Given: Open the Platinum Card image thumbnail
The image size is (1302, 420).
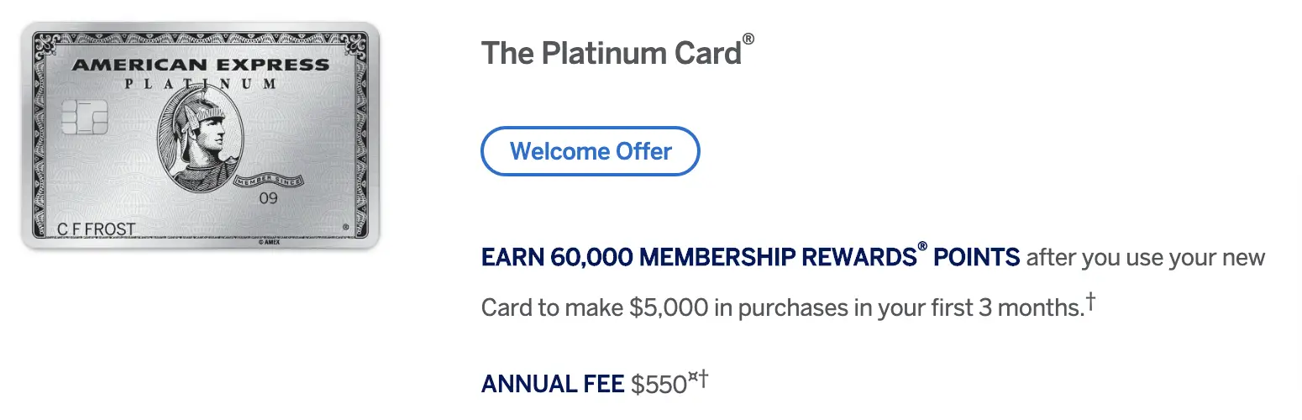Looking at the screenshot, I should click(201, 136).
